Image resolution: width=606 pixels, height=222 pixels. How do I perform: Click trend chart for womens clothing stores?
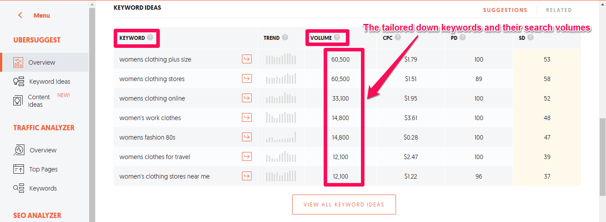281,79
